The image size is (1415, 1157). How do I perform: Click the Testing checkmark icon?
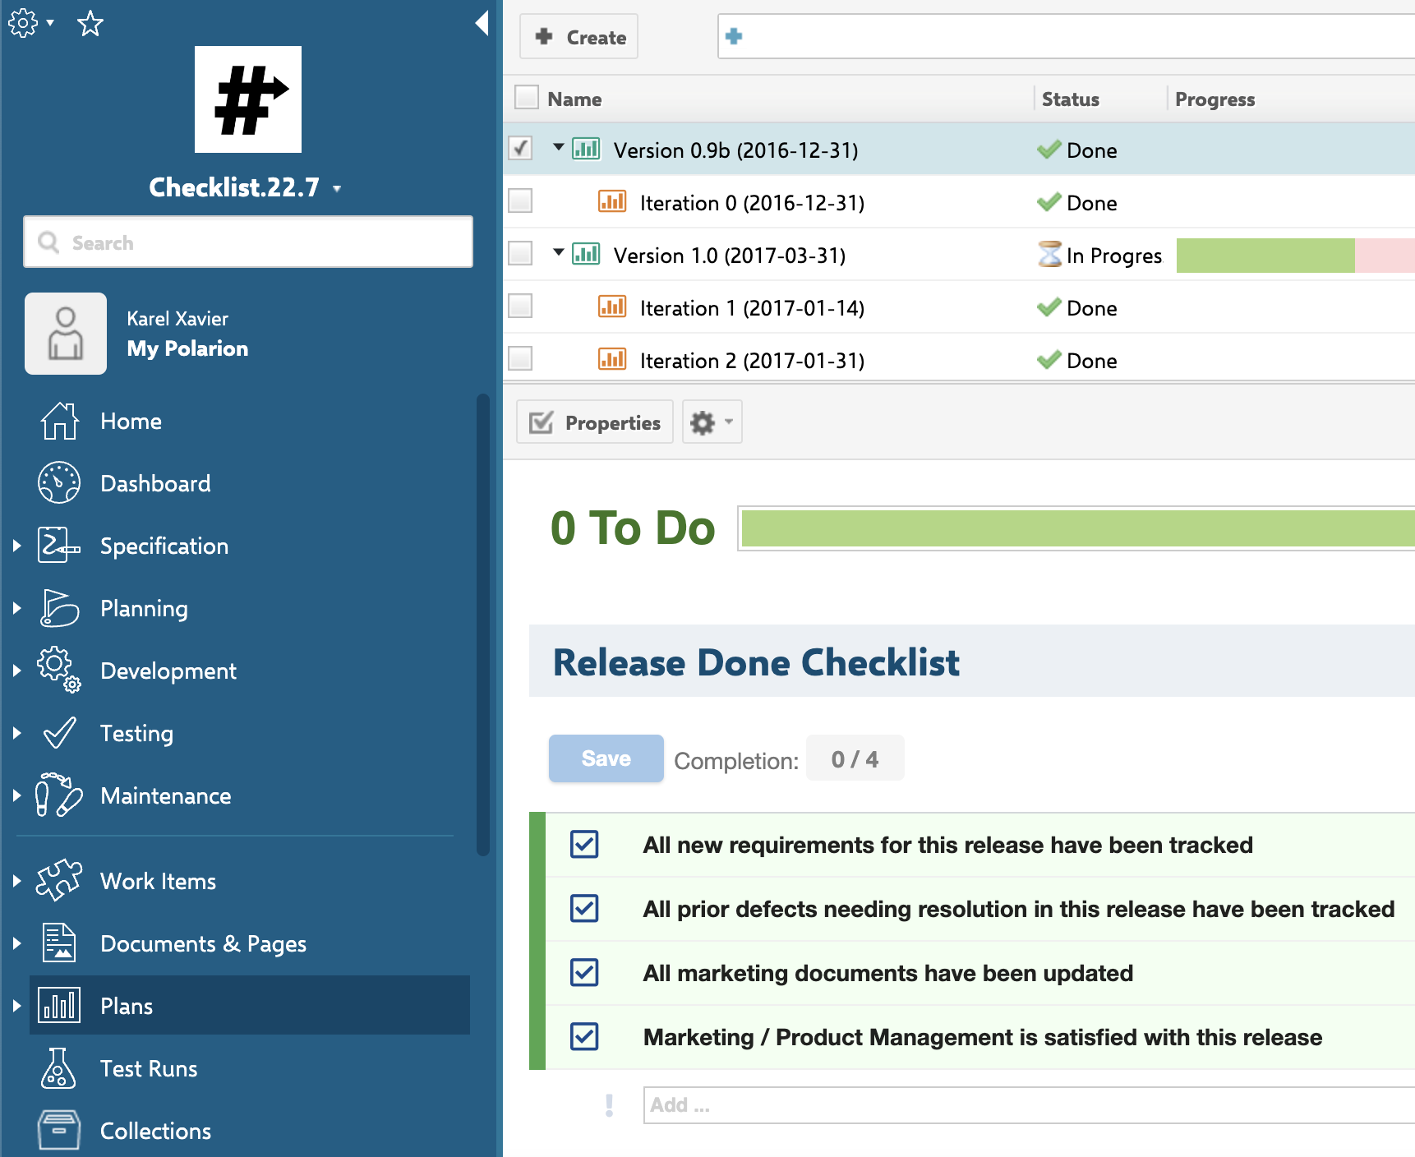tap(59, 733)
